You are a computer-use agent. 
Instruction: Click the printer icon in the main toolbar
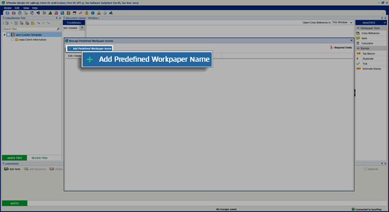(20, 13)
